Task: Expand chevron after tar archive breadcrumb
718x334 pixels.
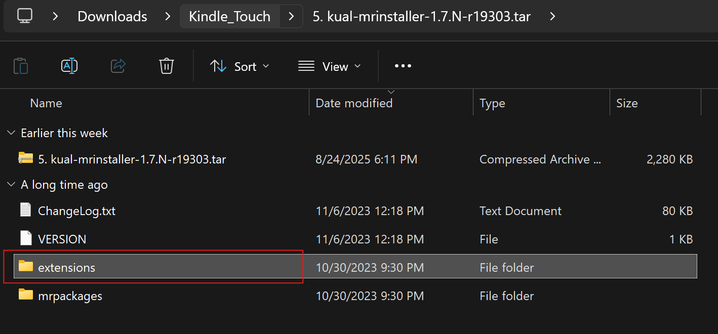Action: [552, 16]
